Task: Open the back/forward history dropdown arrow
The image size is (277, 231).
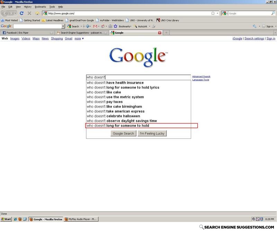Action: pyautogui.click(x=16, y=13)
